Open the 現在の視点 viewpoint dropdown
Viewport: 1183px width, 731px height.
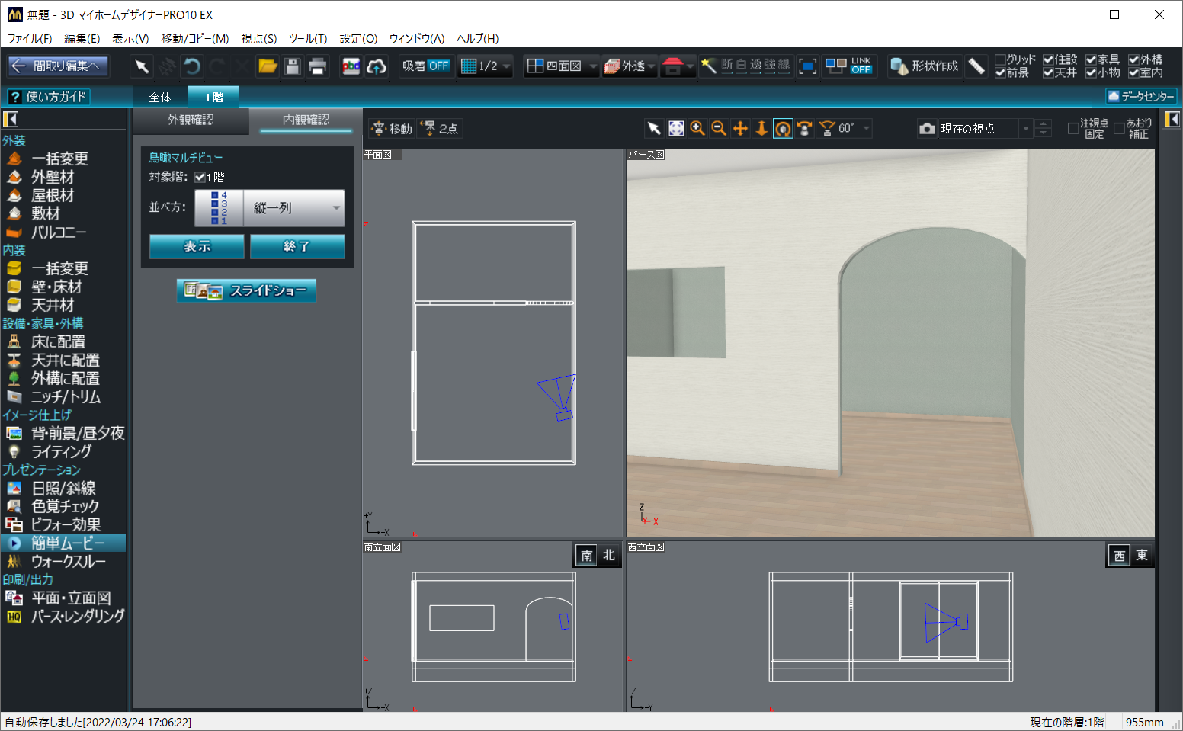[x=1025, y=129]
